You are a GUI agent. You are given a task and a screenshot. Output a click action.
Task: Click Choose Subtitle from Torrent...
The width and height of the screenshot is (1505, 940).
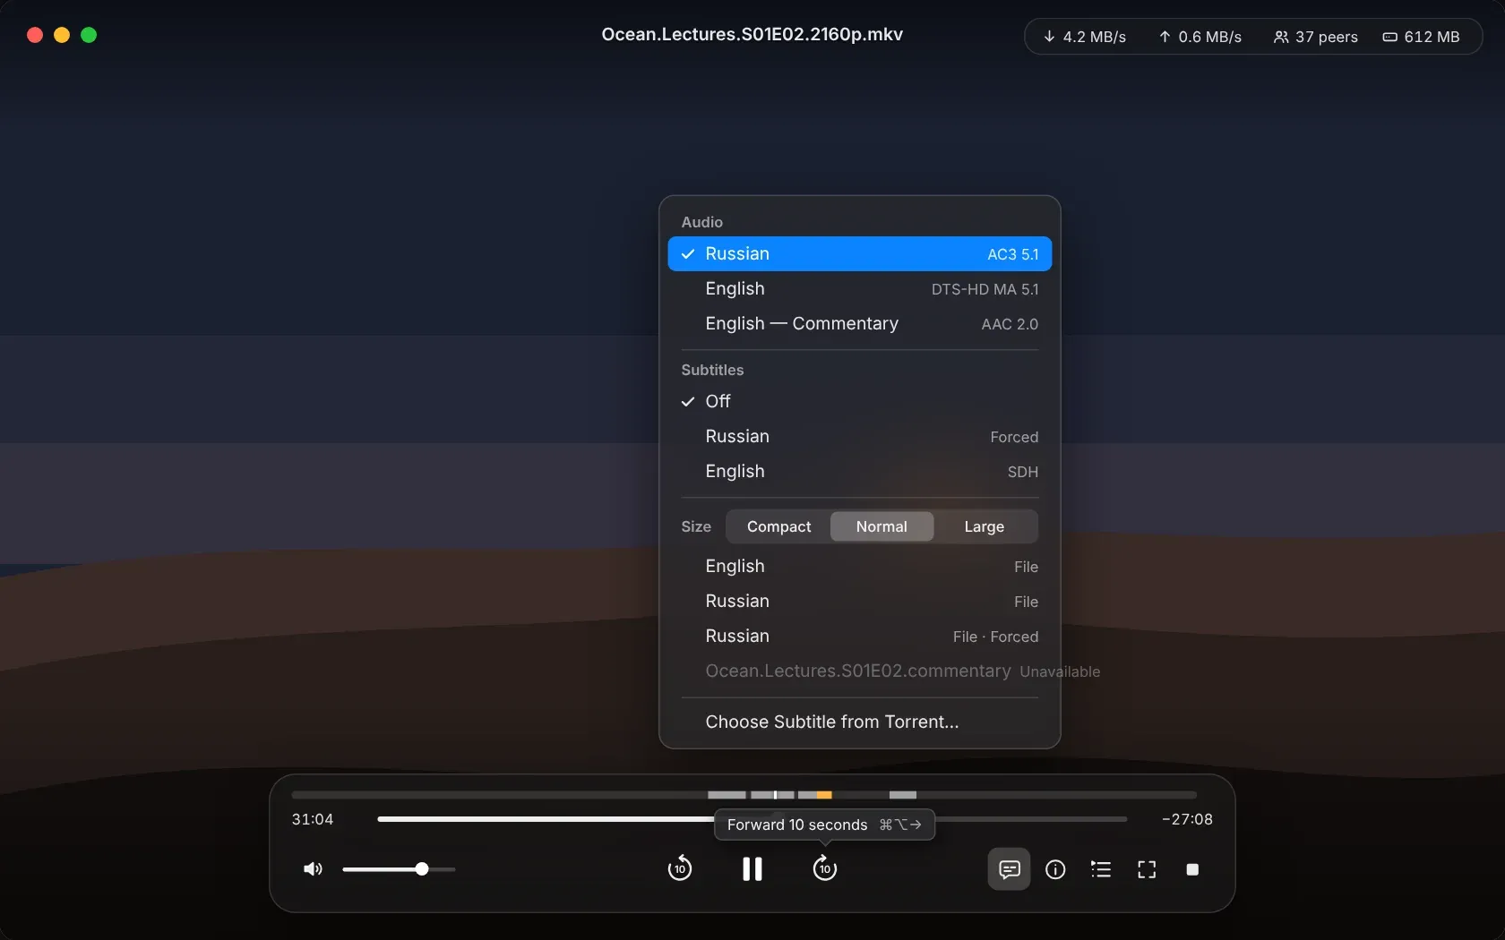point(860,722)
